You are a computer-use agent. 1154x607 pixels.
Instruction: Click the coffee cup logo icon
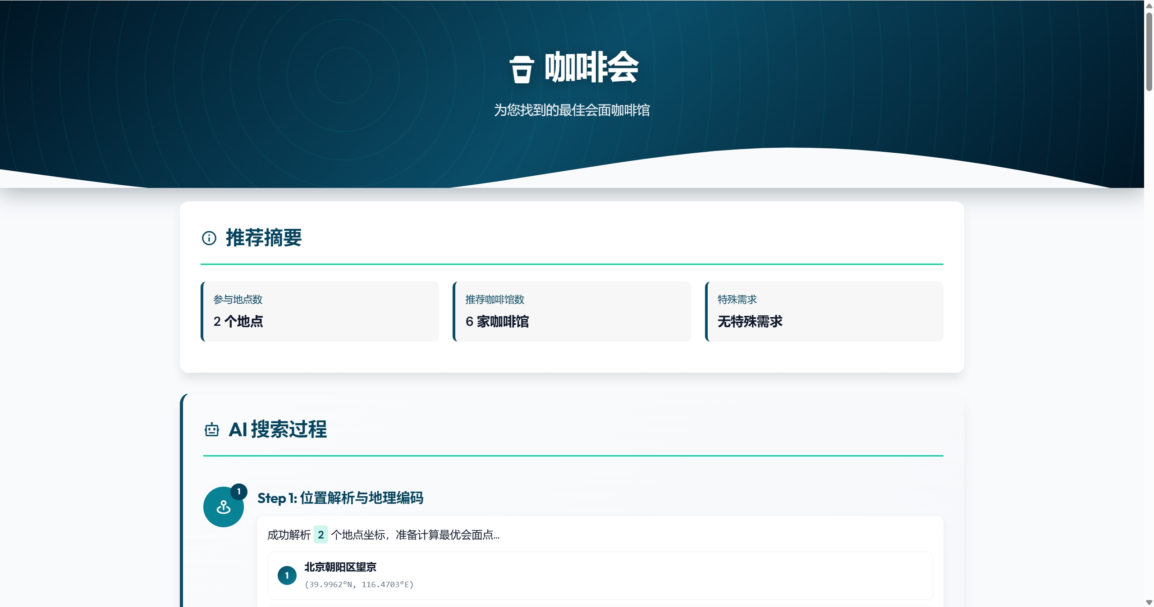pyautogui.click(x=522, y=69)
